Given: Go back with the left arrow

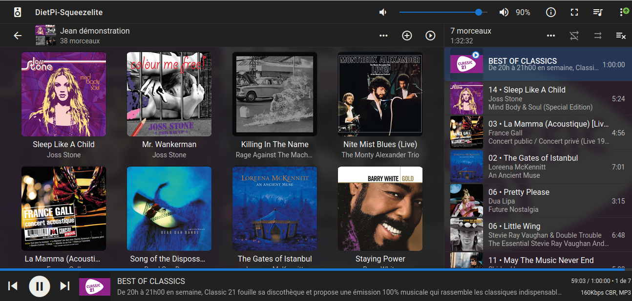Looking at the screenshot, I should (x=18, y=36).
